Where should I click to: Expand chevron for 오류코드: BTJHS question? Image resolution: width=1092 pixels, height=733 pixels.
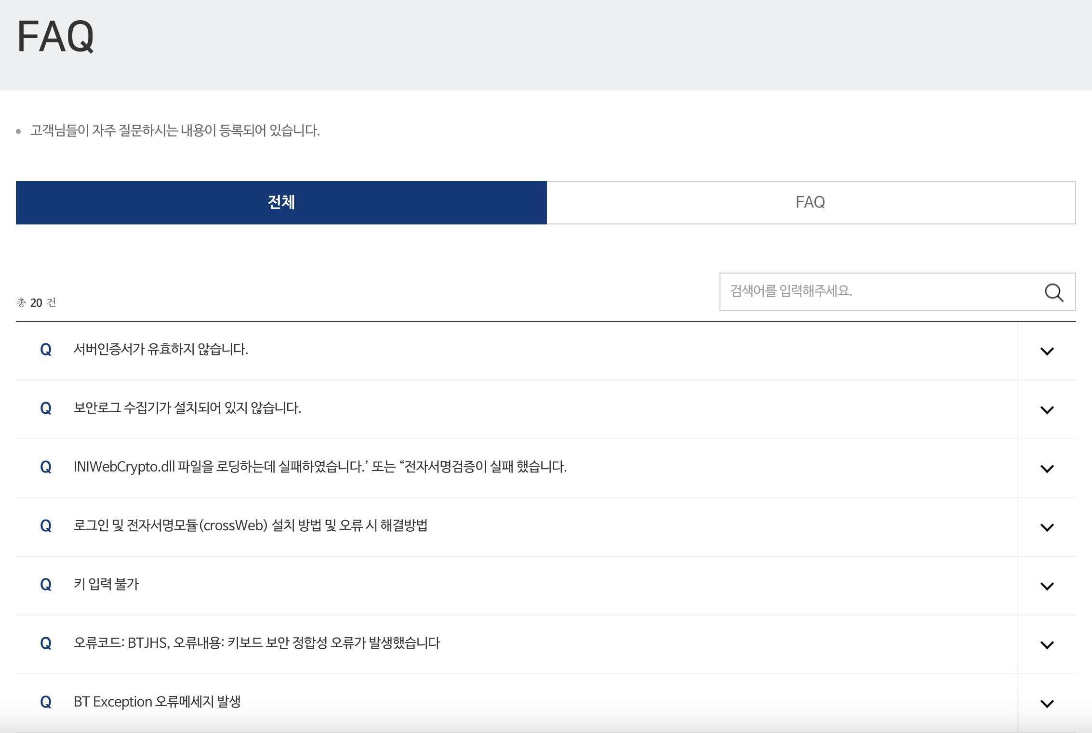pos(1047,645)
